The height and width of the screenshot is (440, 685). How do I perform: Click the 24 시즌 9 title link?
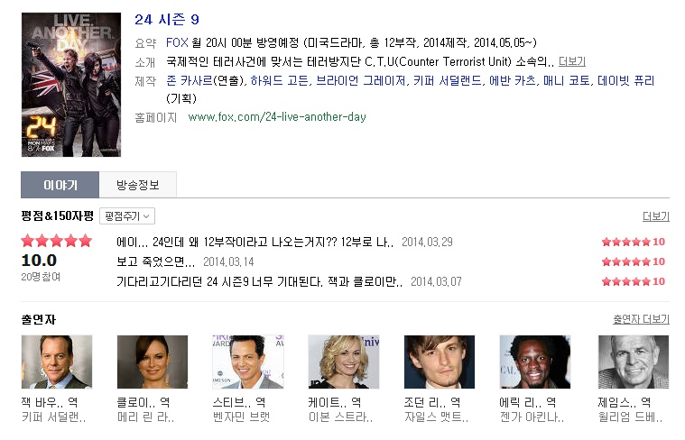[167, 20]
